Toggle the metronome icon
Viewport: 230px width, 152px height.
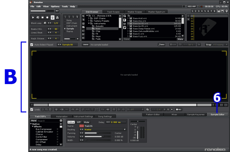(57, 17)
